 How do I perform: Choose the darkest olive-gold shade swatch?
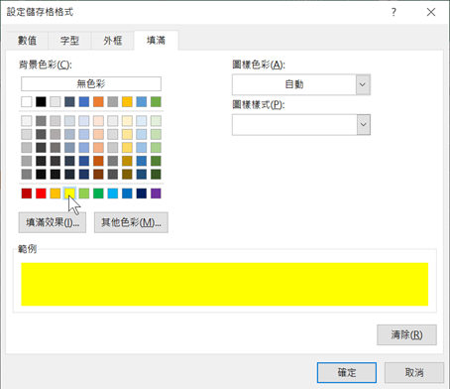tap(127, 174)
